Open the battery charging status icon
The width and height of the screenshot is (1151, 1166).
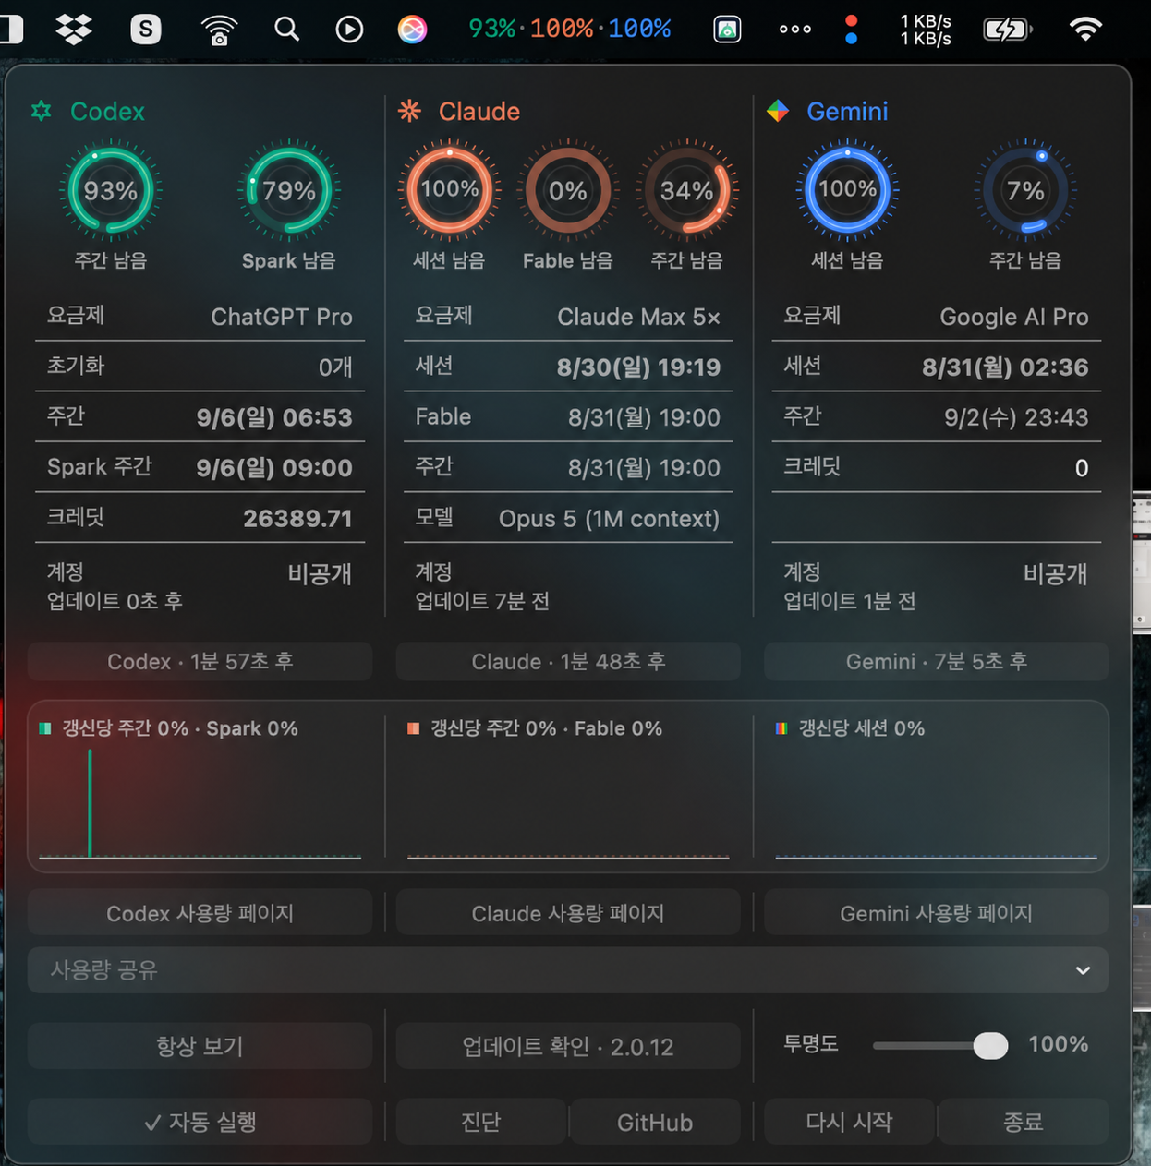coord(1006,30)
